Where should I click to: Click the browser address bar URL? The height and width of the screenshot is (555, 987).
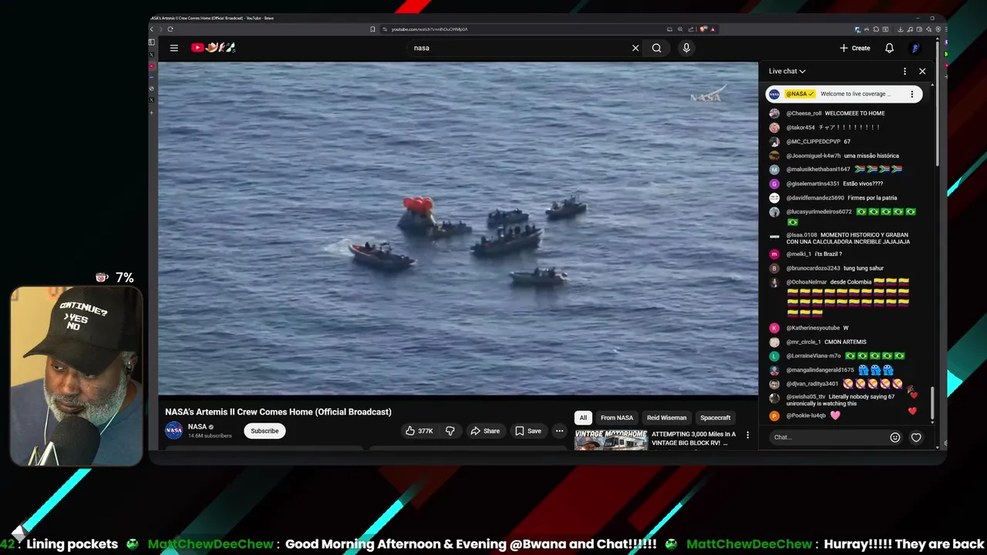429,29
